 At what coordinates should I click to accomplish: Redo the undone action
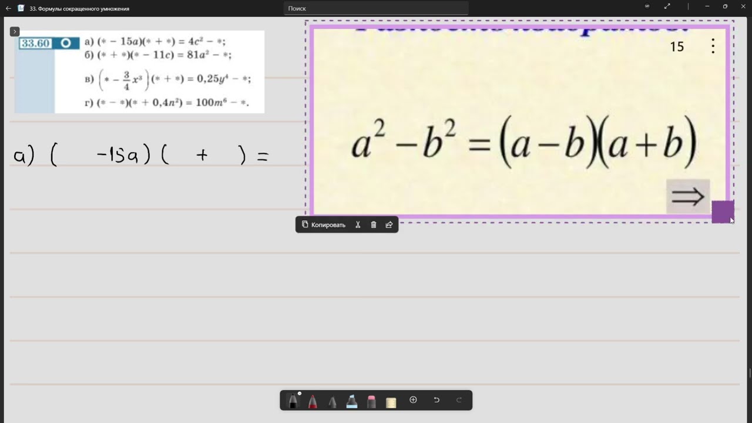(459, 400)
